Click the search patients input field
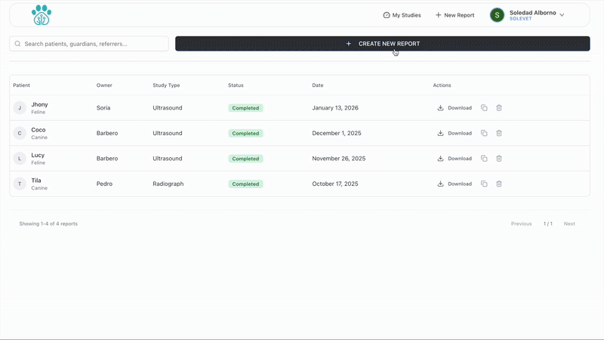The height and width of the screenshot is (340, 604). (89, 44)
